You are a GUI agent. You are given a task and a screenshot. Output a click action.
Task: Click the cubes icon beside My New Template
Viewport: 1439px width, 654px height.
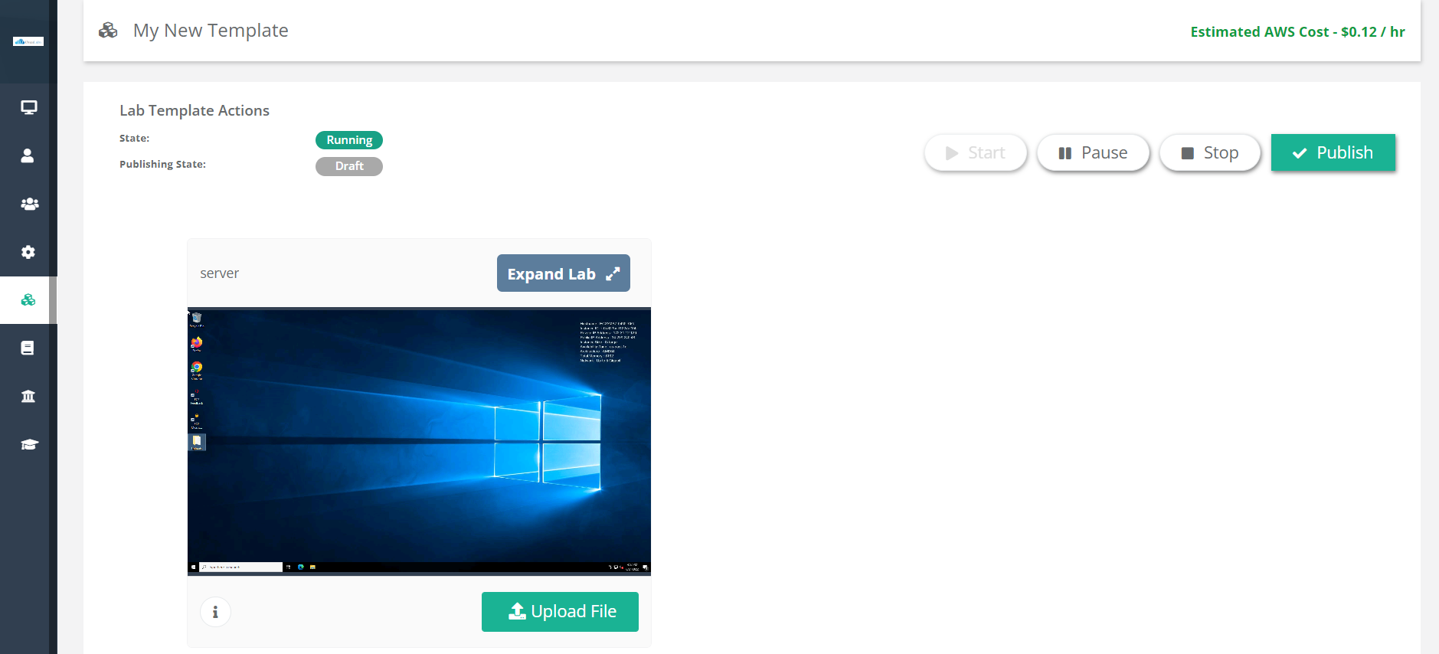[108, 31]
